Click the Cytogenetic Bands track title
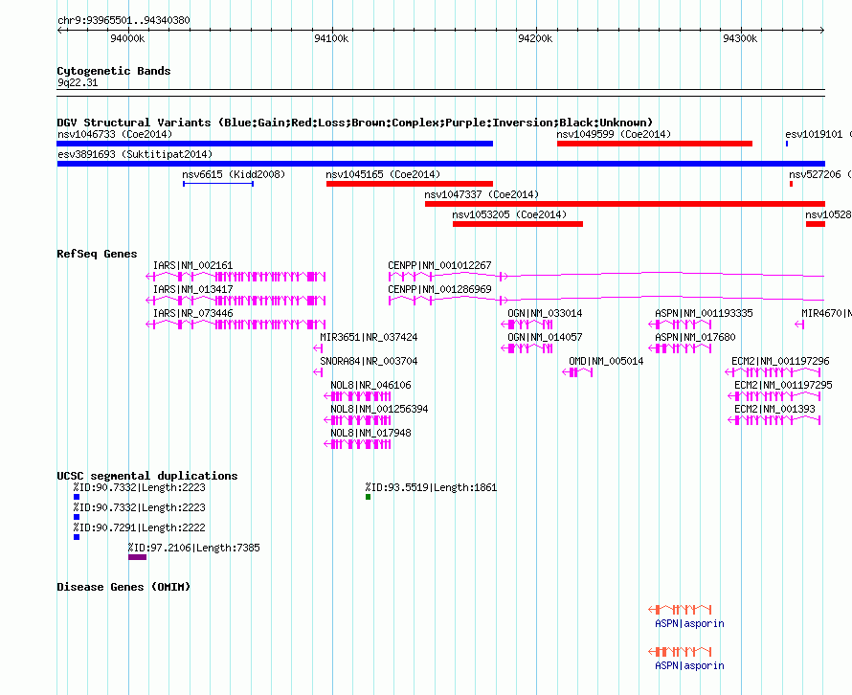This screenshot has width=852, height=695. [114, 71]
